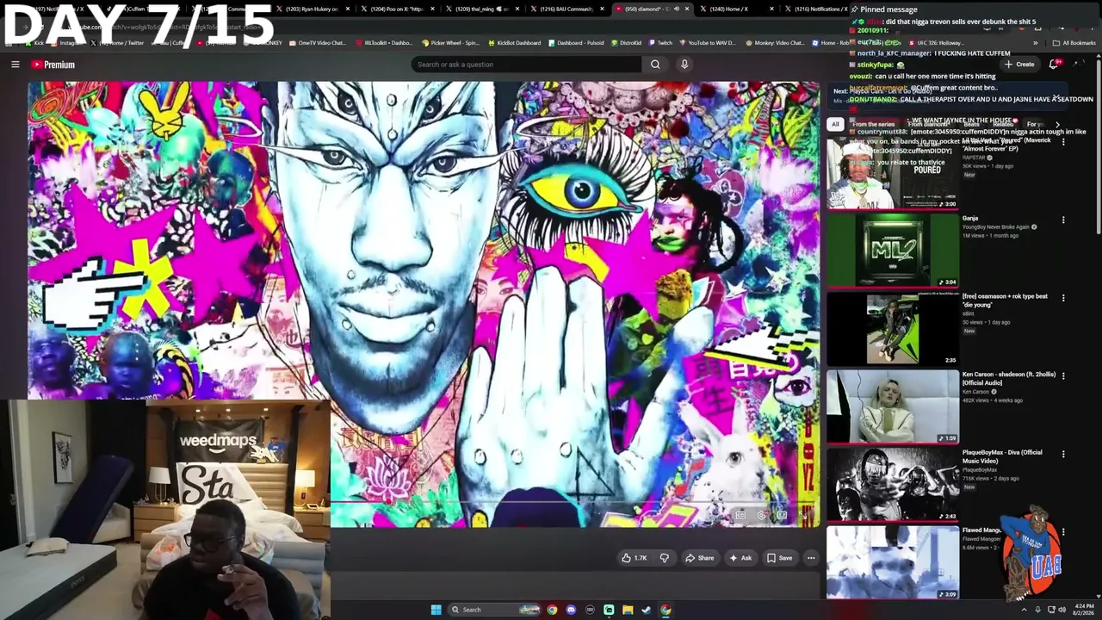Open the YouTube guide hamburger menu
Viewport: 1102px width, 620px height.
15,65
